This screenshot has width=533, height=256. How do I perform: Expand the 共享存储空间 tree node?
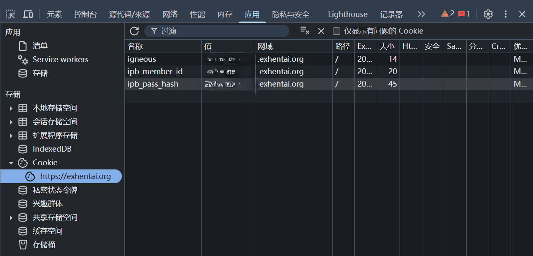[x=11, y=218]
